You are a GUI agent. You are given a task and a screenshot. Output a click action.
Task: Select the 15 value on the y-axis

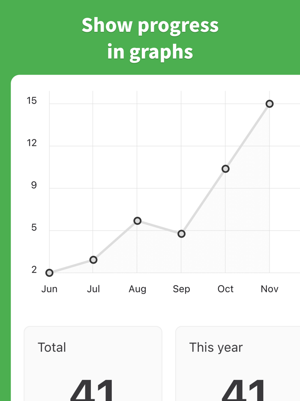pyautogui.click(x=32, y=101)
